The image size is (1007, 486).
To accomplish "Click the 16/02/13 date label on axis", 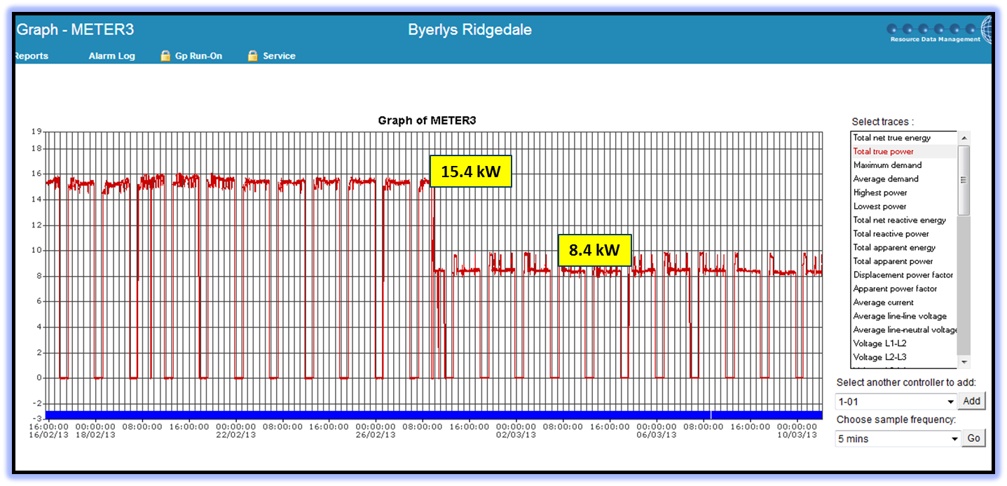I will tap(48, 435).
